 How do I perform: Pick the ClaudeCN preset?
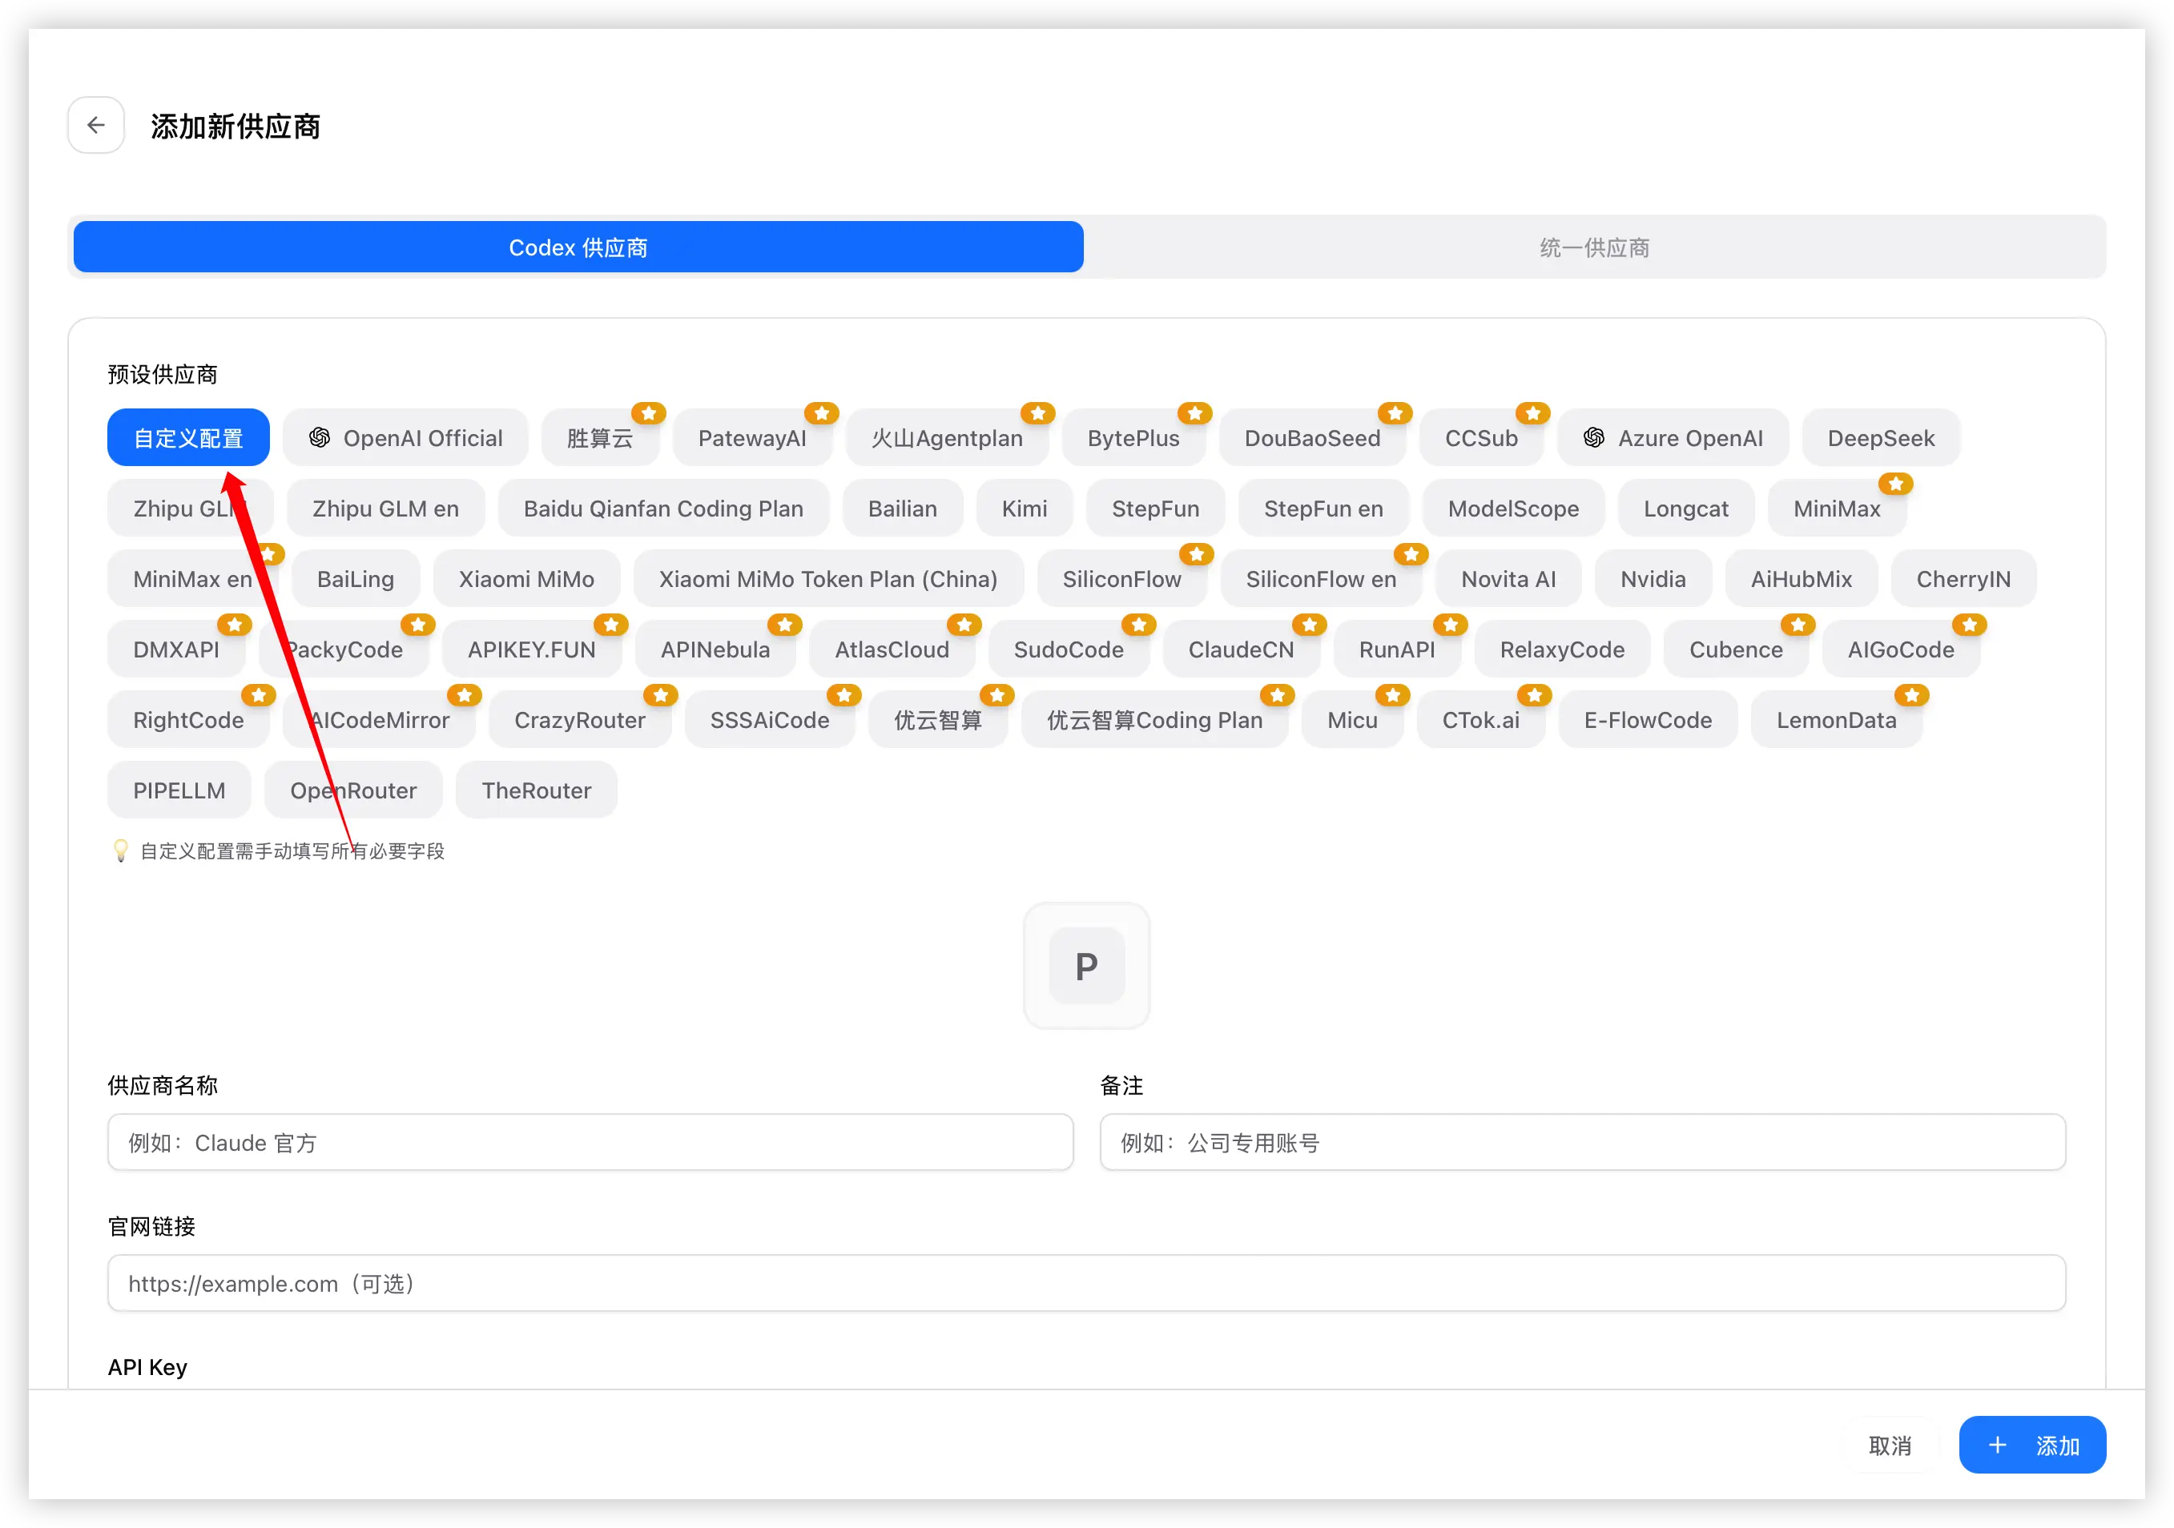[x=1242, y=649]
